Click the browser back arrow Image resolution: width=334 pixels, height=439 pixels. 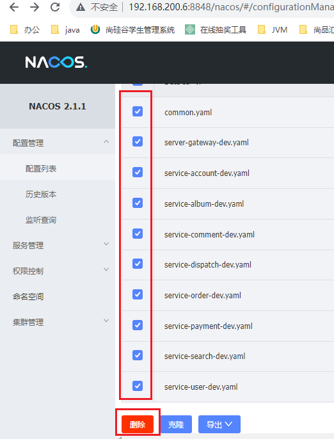coord(14,7)
